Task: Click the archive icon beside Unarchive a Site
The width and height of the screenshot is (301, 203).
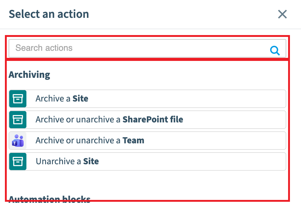Action: (18, 161)
